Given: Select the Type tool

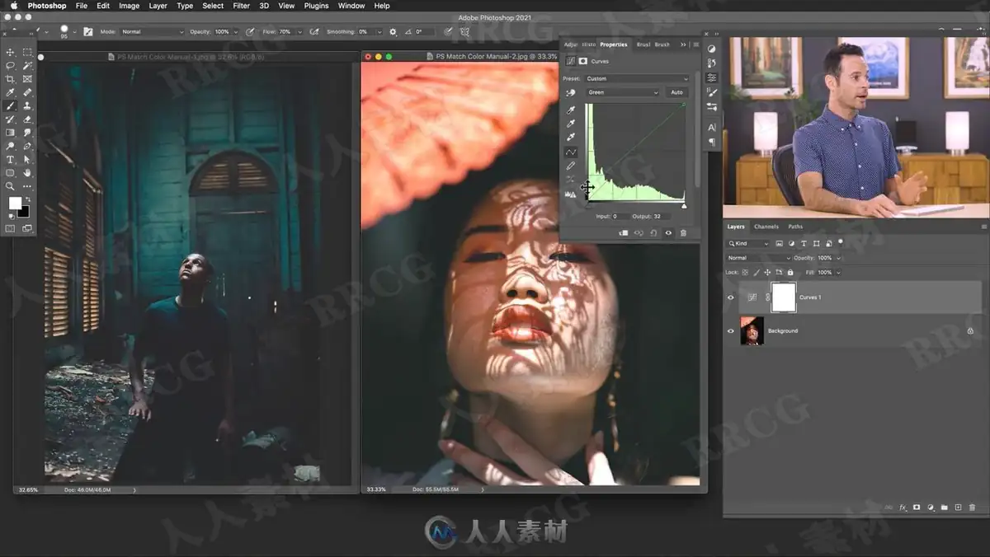Looking at the screenshot, I should [11, 159].
